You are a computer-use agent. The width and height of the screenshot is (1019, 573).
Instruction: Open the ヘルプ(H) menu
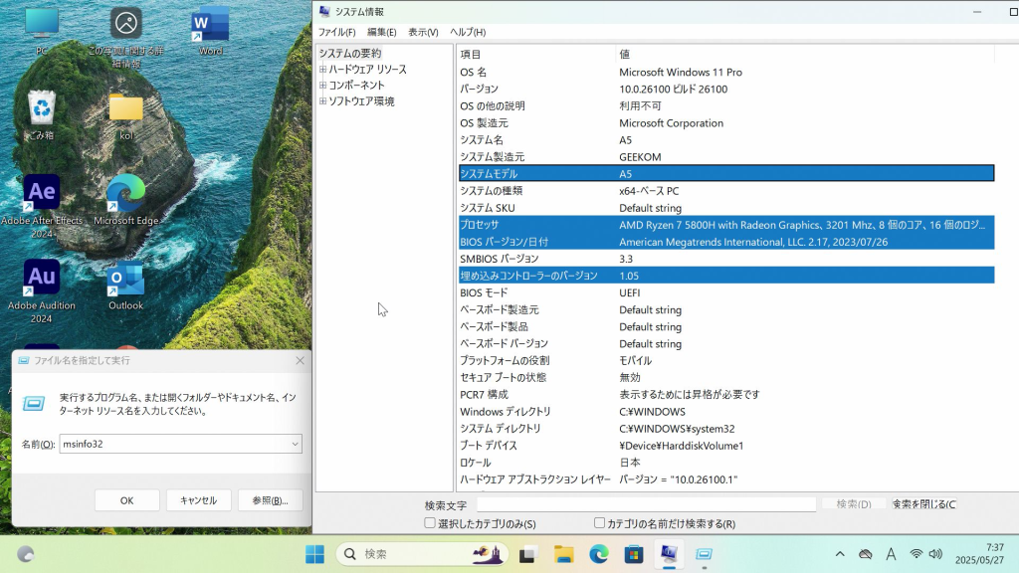[x=468, y=32]
